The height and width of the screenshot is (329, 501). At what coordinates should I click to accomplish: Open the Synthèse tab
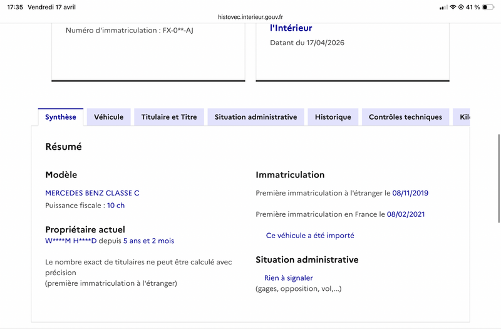[61, 117]
